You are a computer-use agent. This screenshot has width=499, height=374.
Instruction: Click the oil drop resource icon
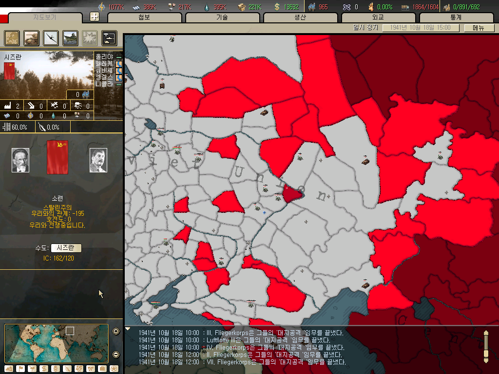(x=207, y=7)
